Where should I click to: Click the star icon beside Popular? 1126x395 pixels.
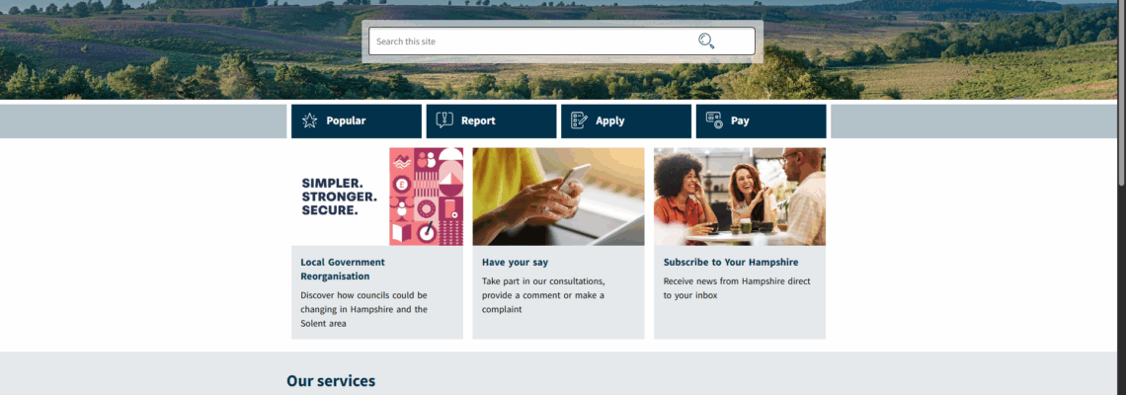pos(309,120)
